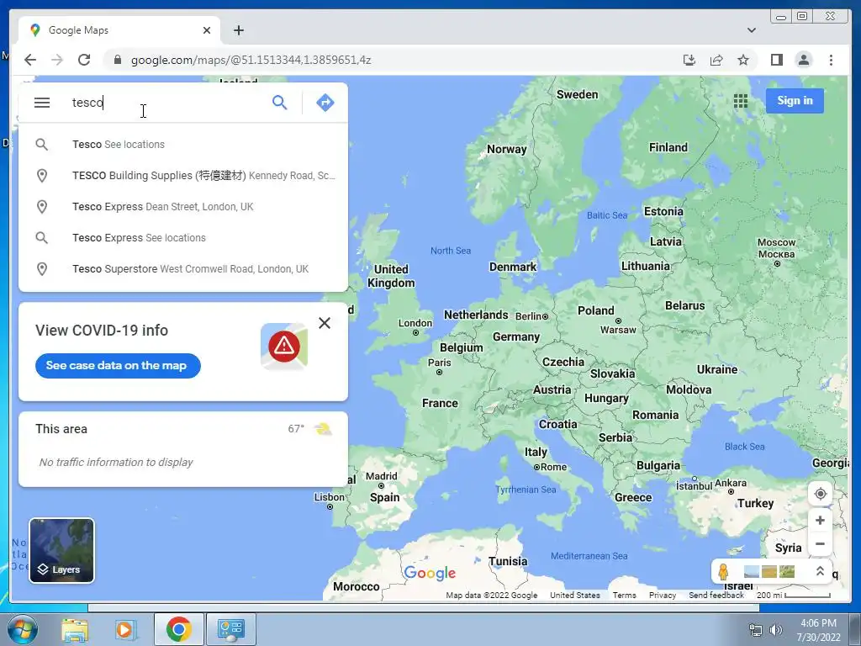Dismiss the COVID-19 info card
This screenshot has height=646, width=861.
coord(325,323)
